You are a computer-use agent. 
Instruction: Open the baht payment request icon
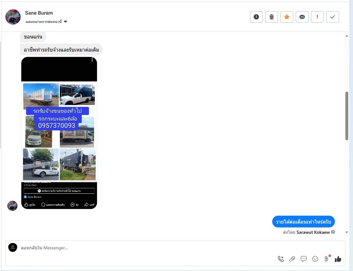(327, 259)
